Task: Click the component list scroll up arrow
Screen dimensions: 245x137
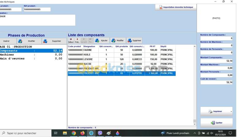Action: [194, 46]
